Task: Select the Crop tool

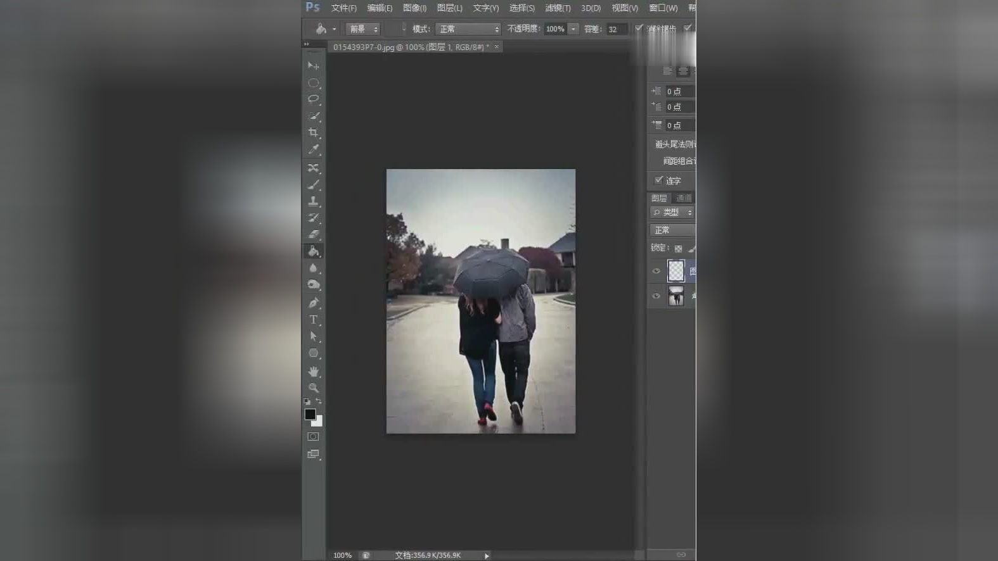Action: [313, 132]
